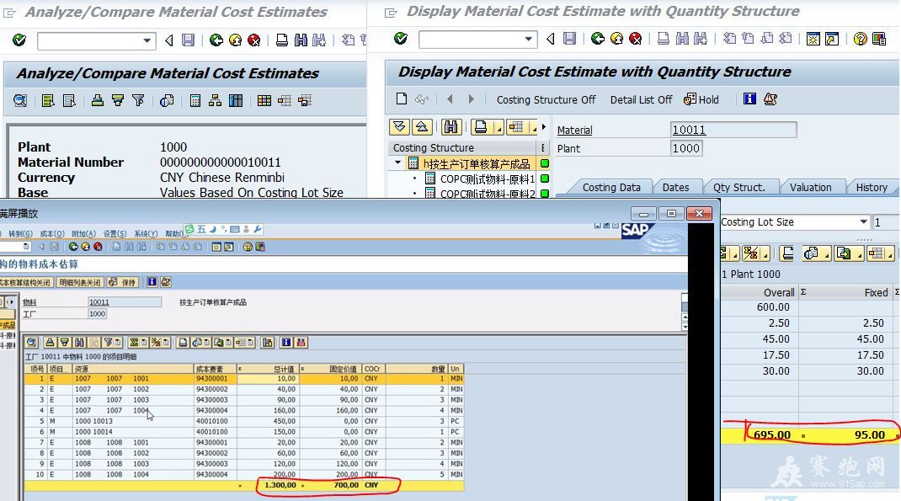Viewport: 901px width, 501px height.
Task: Open command field dropdown in Analyze/Compare window
Action: click(x=147, y=40)
